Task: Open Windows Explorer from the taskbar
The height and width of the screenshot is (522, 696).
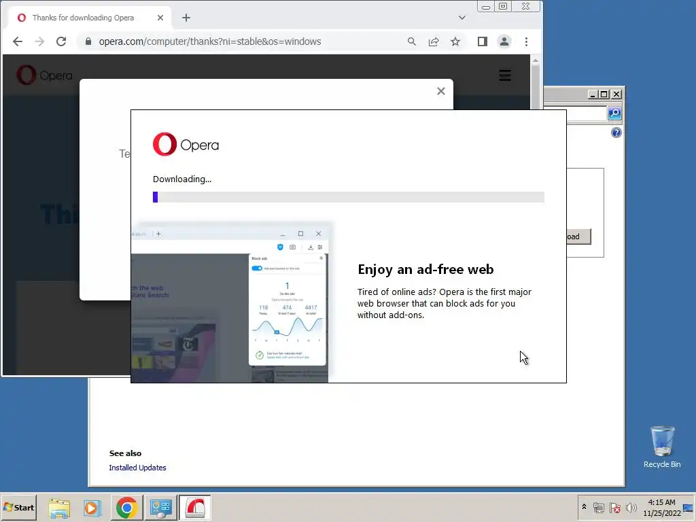Action: (x=59, y=508)
